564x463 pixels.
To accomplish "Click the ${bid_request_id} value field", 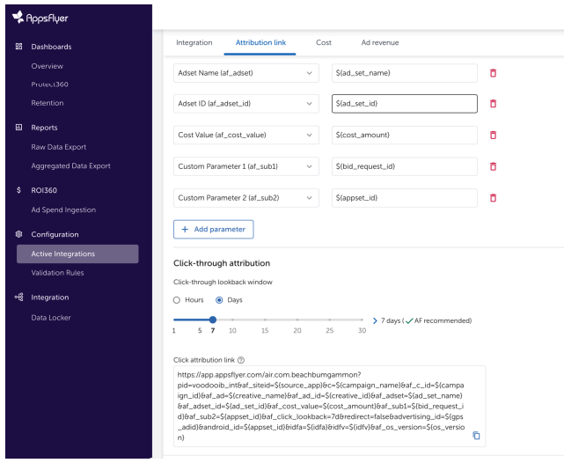I will click(404, 166).
